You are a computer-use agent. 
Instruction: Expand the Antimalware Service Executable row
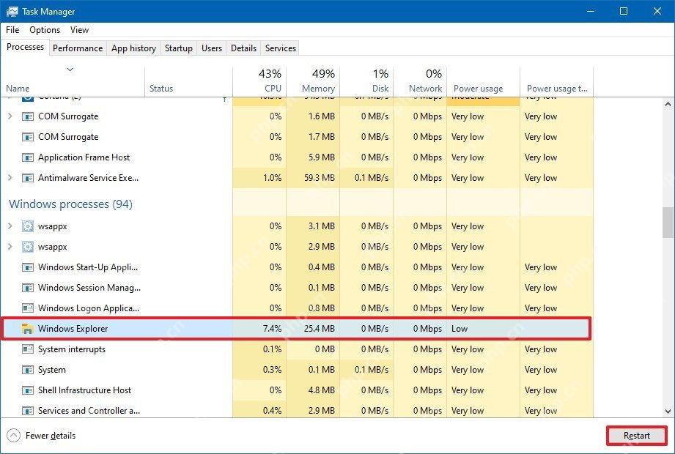pos(10,177)
